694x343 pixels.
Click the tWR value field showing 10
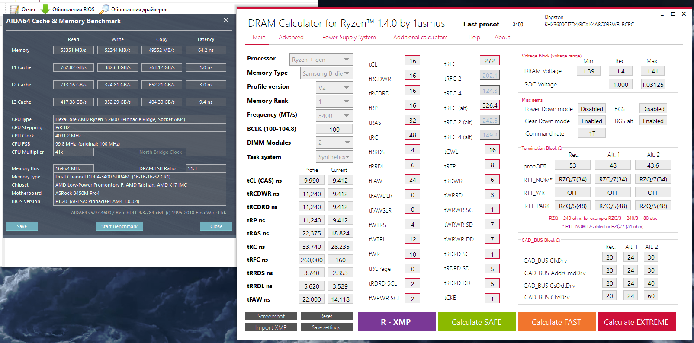[413, 254]
